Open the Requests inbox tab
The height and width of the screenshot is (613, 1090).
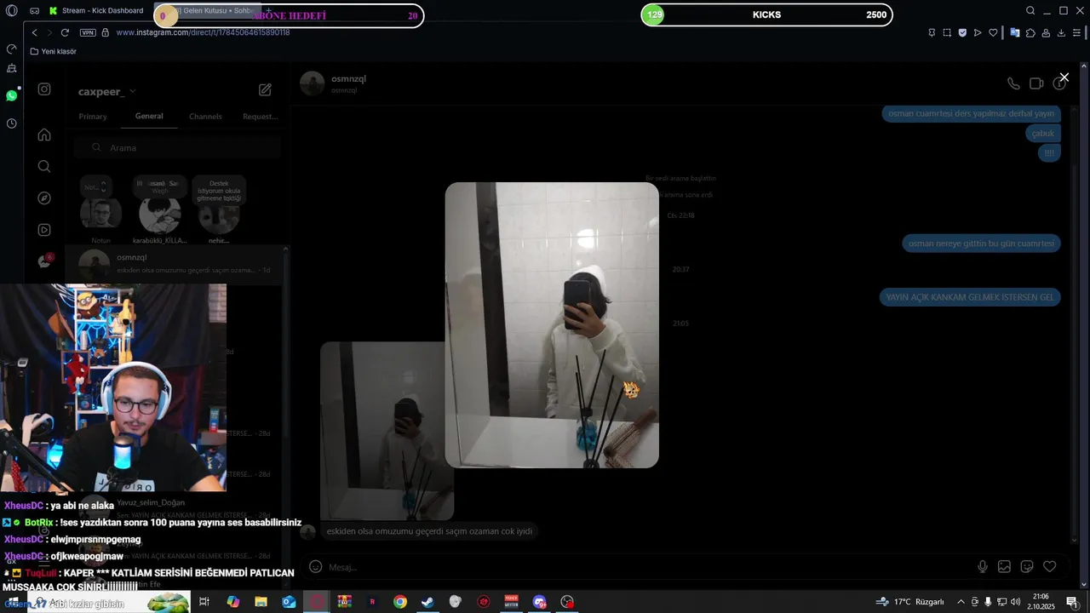(260, 117)
